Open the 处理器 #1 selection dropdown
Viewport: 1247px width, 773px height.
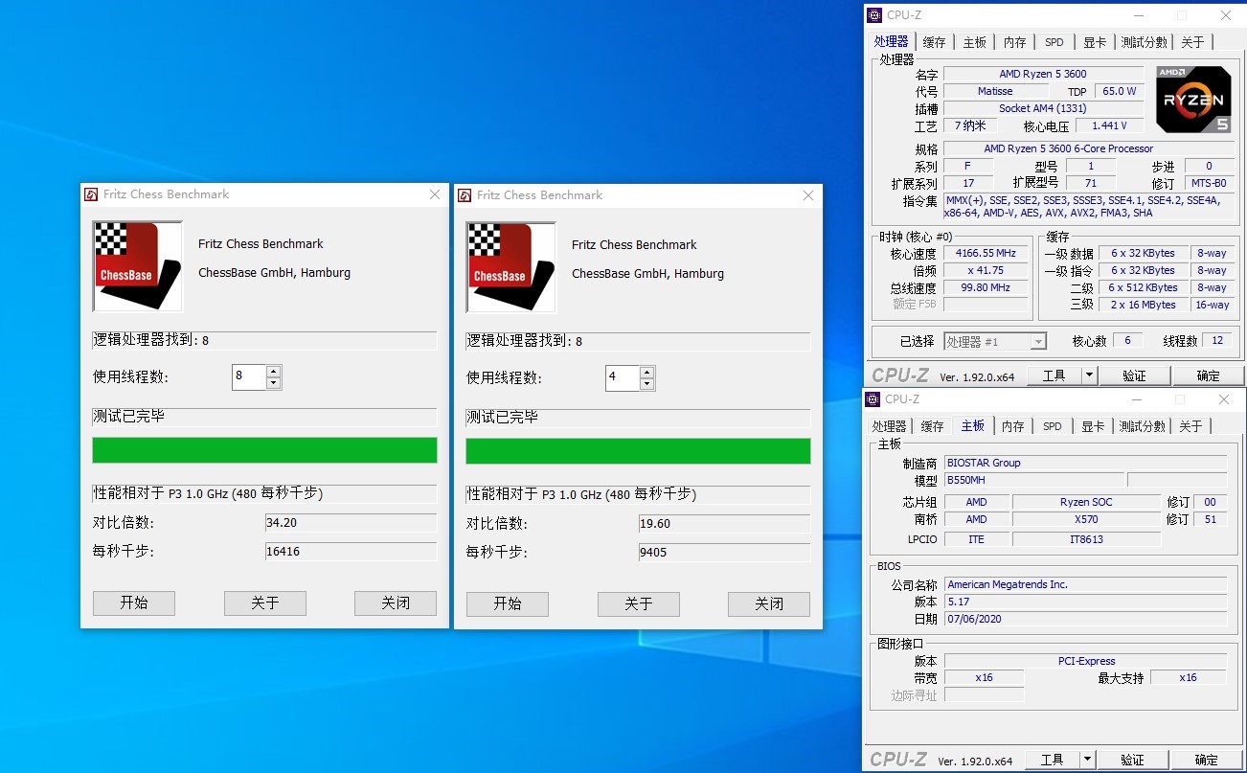1038,341
